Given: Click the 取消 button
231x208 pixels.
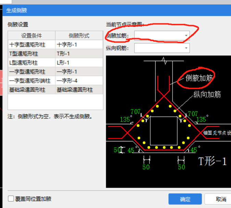Looking at the screenshot, I should click(x=219, y=199).
